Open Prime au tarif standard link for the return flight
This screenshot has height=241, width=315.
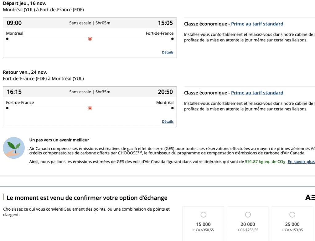click(257, 93)
